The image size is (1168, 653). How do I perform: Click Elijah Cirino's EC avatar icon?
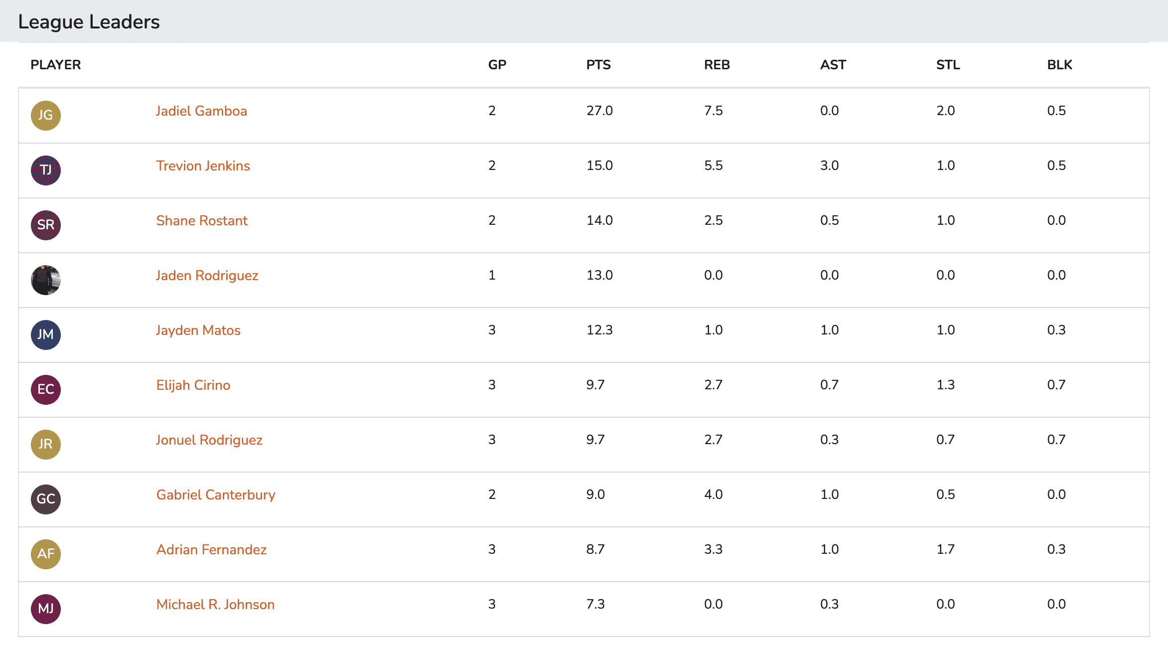click(46, 390)
